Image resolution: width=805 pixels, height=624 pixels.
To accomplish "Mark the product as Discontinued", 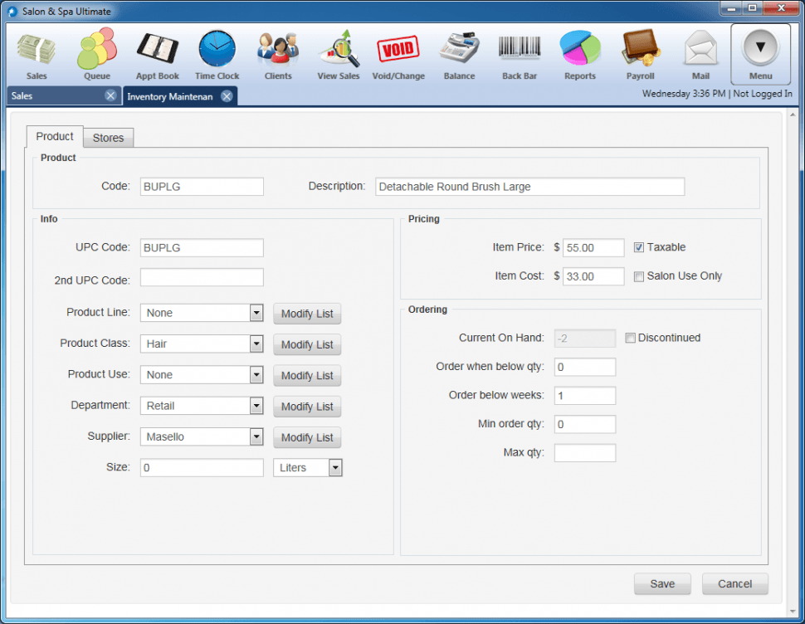I will coord(631,338).
